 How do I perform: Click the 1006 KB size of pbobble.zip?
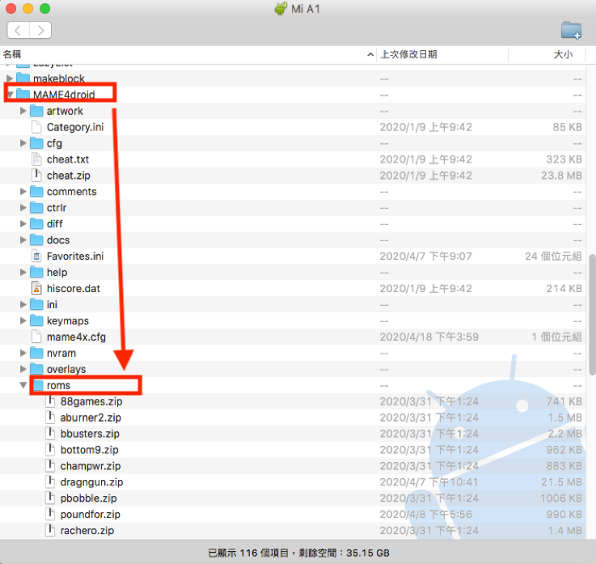point(561,498)
